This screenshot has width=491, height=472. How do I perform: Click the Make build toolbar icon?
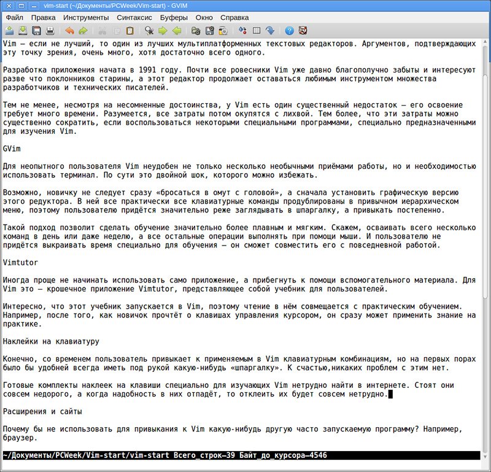(x=242, y=31)
